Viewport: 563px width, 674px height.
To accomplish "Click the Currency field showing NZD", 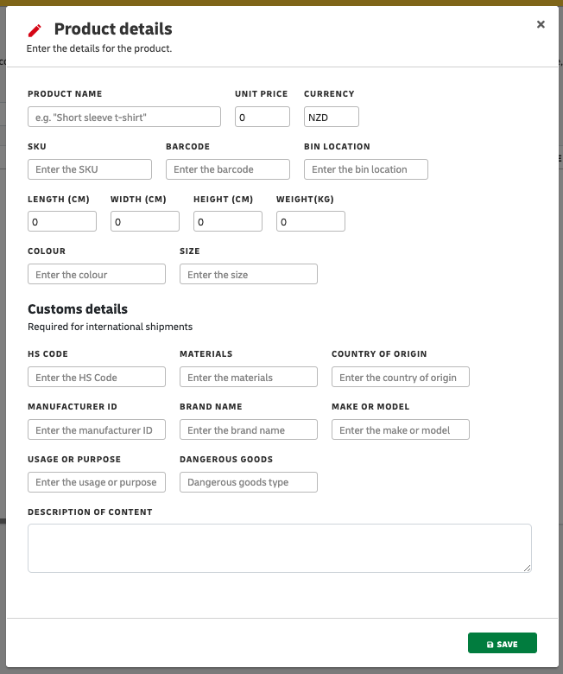I will (331, 117).
